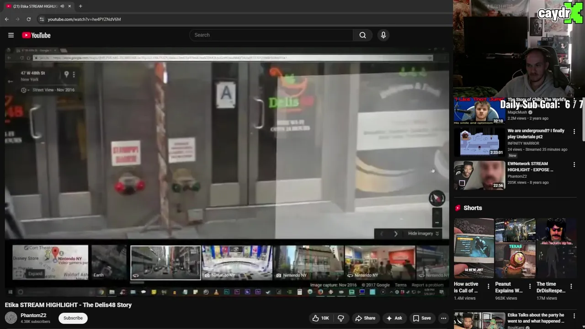Open options for 'The time DrDisRespe' short
The width and height of the screenshot is (585, 329).
[571, 287]
